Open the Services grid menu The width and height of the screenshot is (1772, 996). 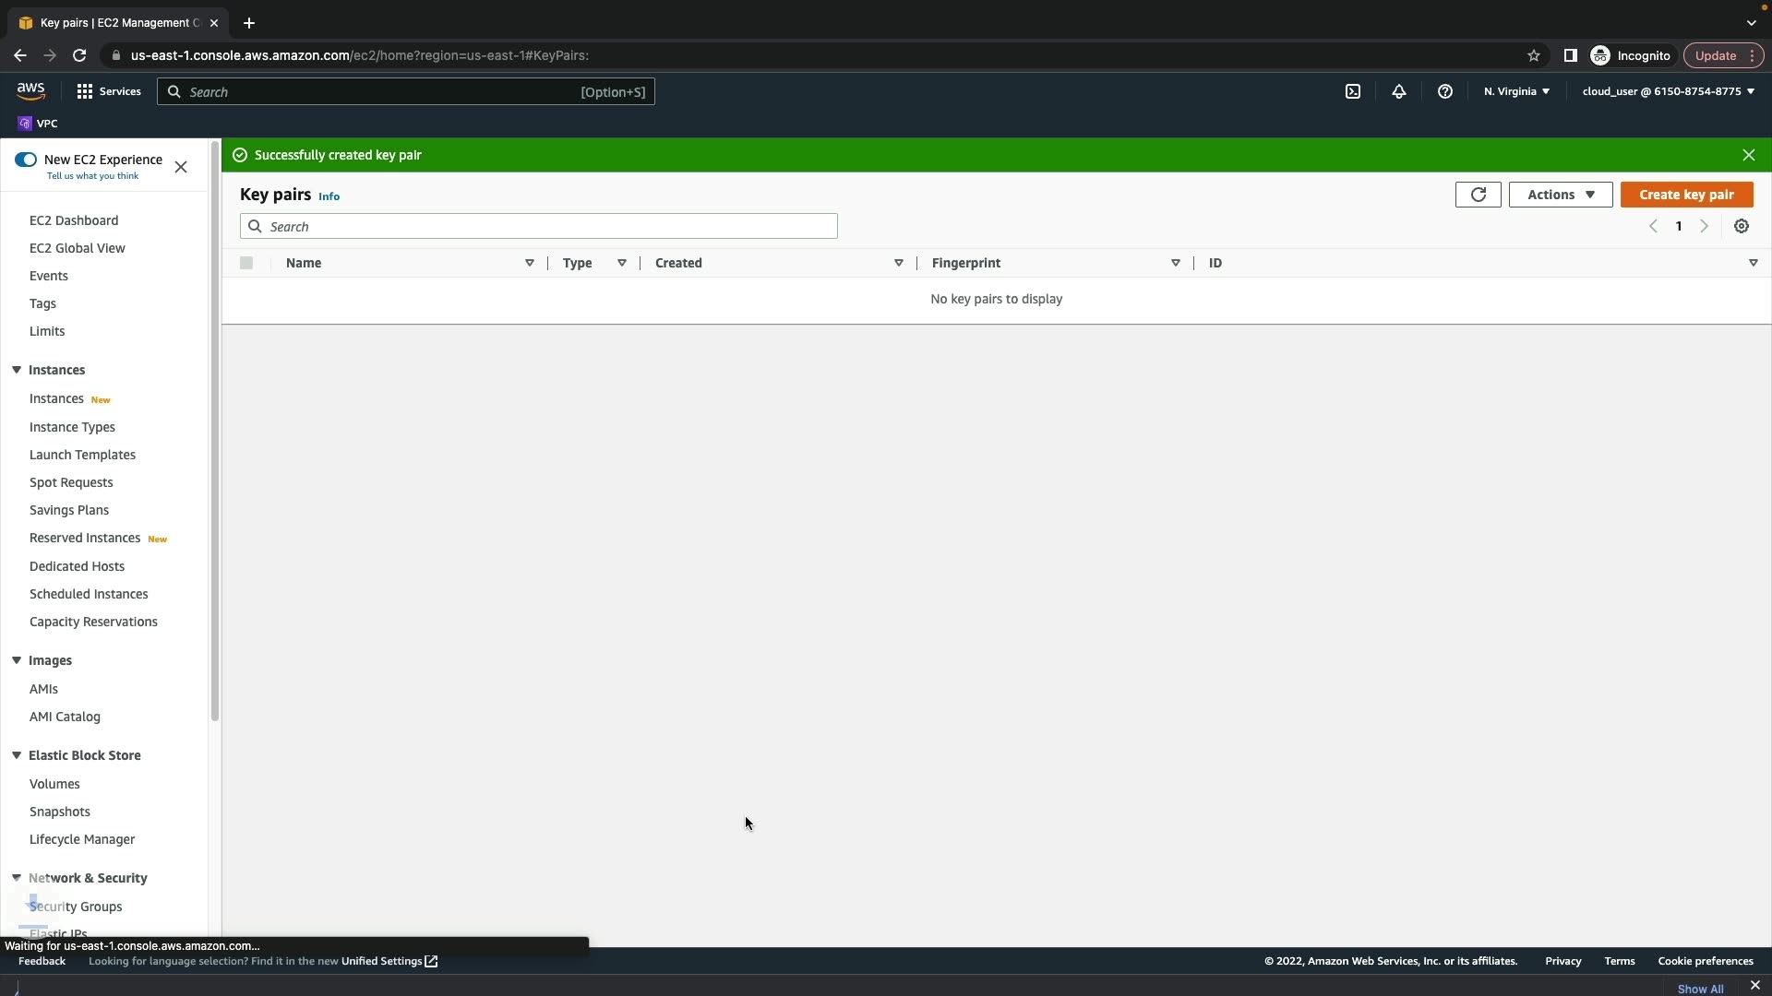click(x=109, y=91)
